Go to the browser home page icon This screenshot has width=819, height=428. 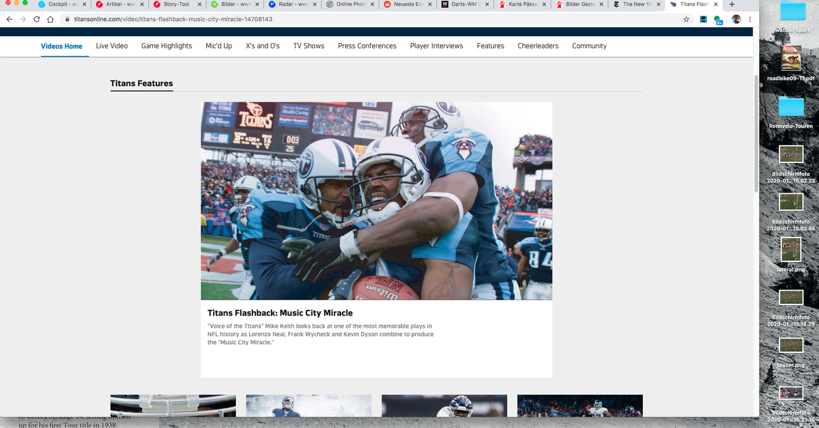pyautogui.click(x=50, y=19)
